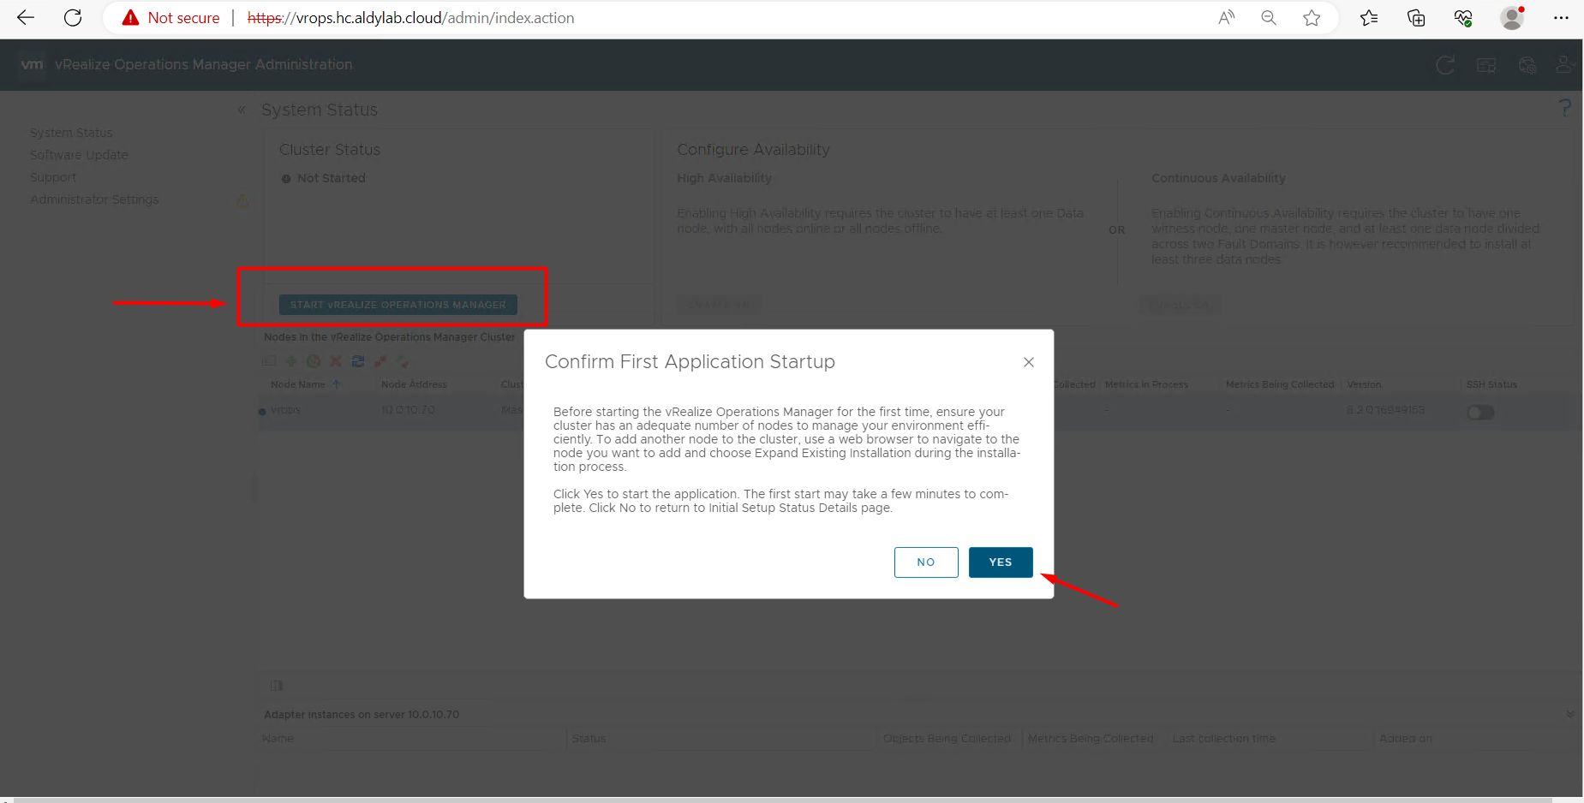Close the Confirm First Application Startup dialog
The image size is (1584, 803).
point(1028,362)
